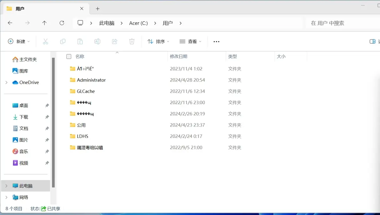380x215 pixels.
Task: Expand the 网络 tree node
Action: point(7,197)
